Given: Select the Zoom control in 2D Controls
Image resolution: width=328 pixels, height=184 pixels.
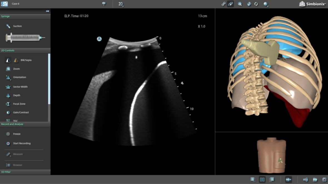Looking at the screenshot, I should 16,69.
